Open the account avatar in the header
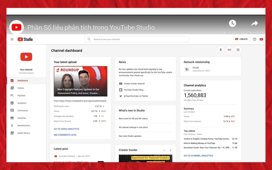272x170 pixels. [261, 39]
